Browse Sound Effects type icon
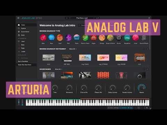The height and width of the screenshot is (125, 167). pyautogui.click(x=144, y=38)
